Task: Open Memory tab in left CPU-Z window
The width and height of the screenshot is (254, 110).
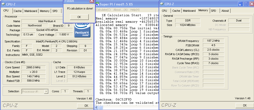Action: [45, 11]
